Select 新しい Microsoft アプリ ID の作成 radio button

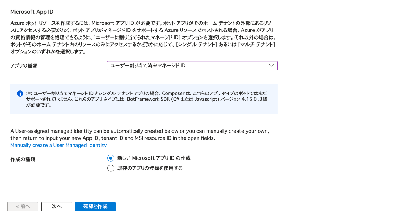click(x=111, y=158)
